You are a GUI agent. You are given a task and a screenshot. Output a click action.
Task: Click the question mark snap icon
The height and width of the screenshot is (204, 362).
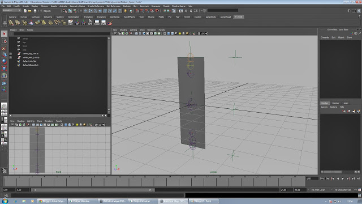click(x=120, y=11)
